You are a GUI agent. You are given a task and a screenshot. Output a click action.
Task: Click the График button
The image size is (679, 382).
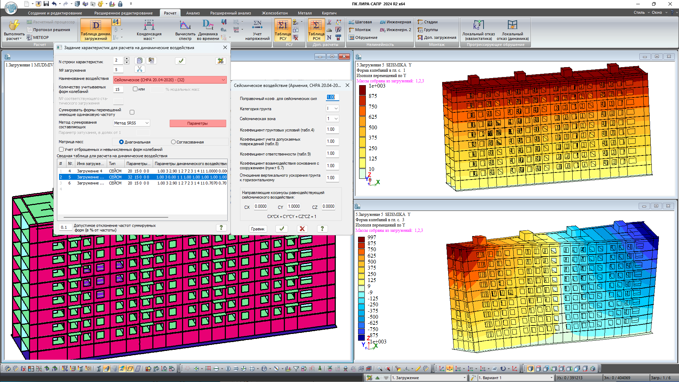258,229
